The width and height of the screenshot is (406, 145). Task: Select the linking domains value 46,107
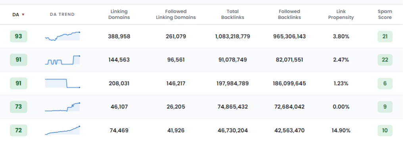coord(119,107)
